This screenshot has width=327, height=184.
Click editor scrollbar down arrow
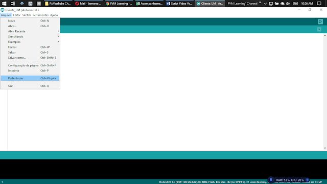coord(325,148)
